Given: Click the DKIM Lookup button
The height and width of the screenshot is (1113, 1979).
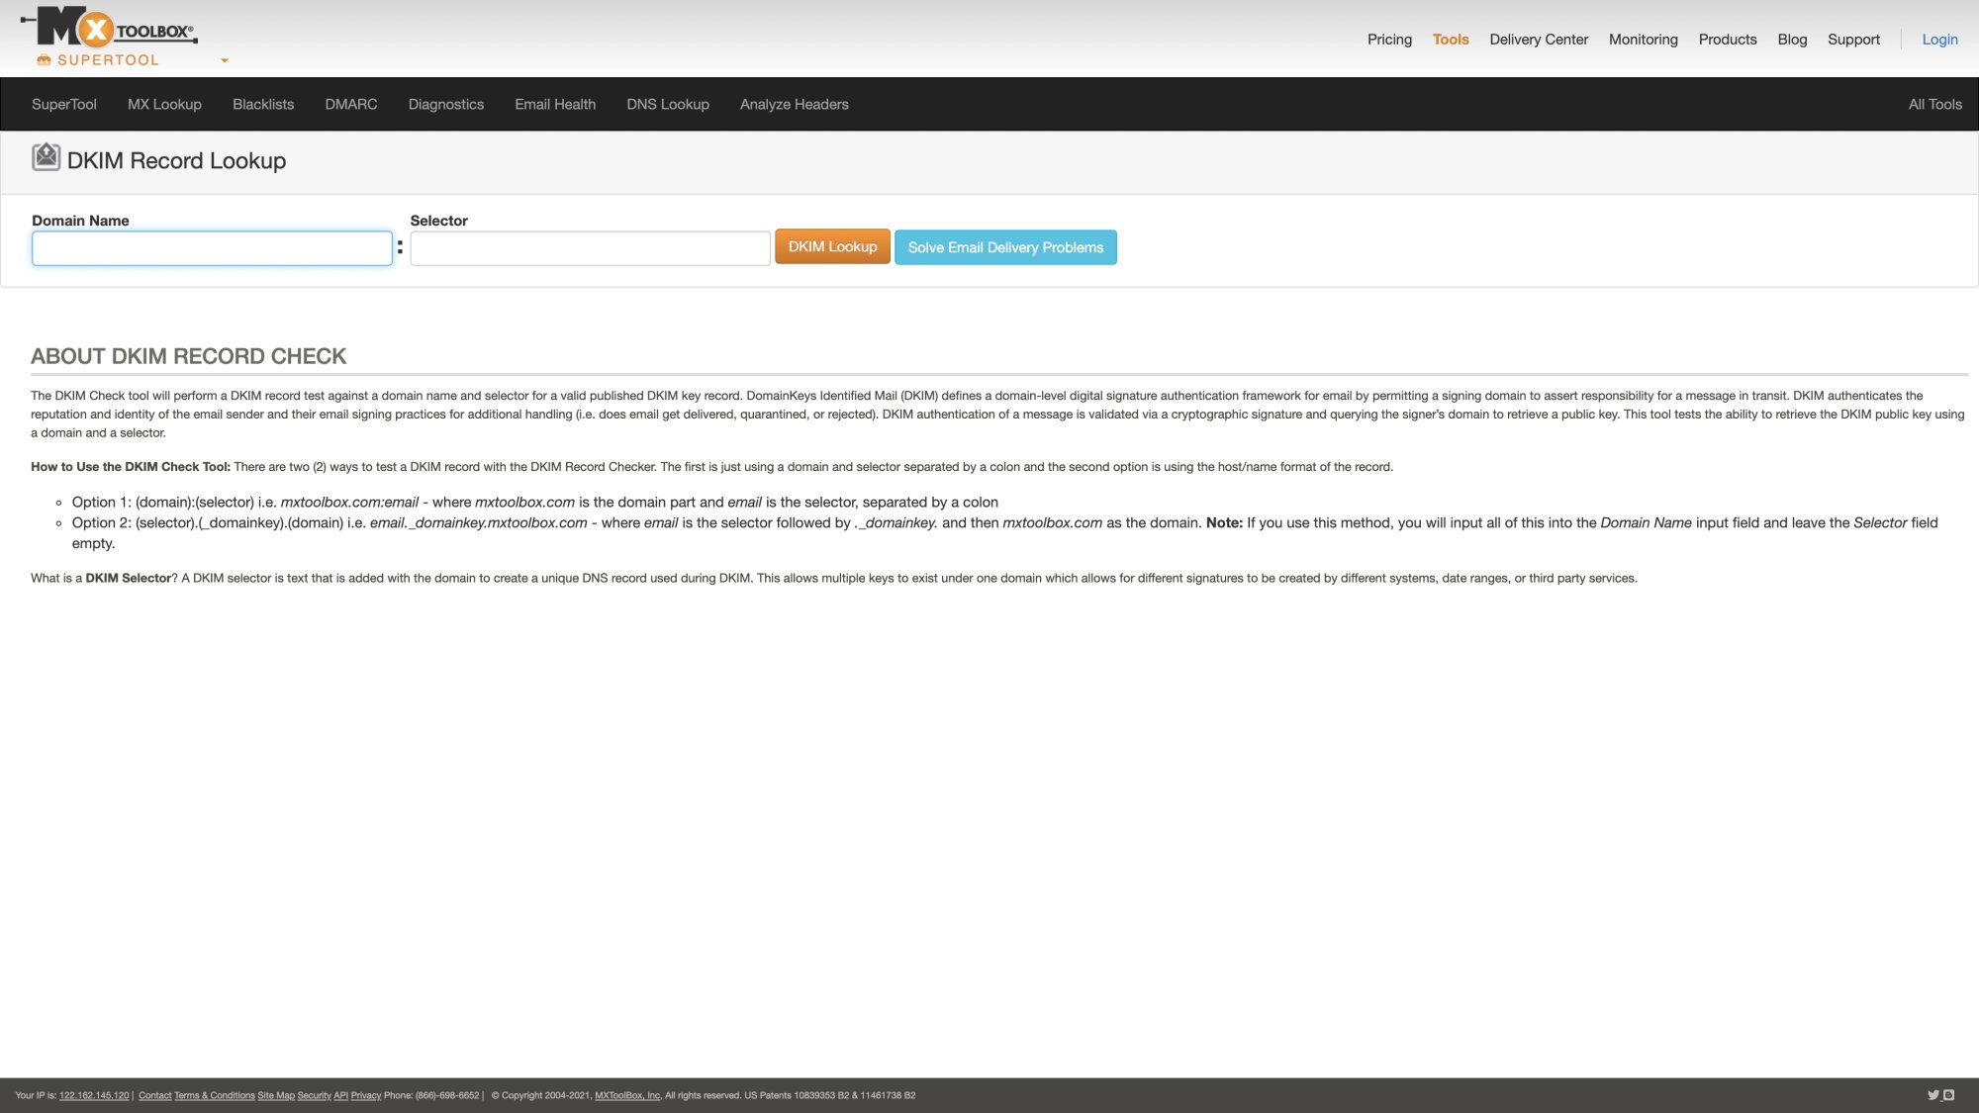Looking at the screenshot, I should (831, 246).
